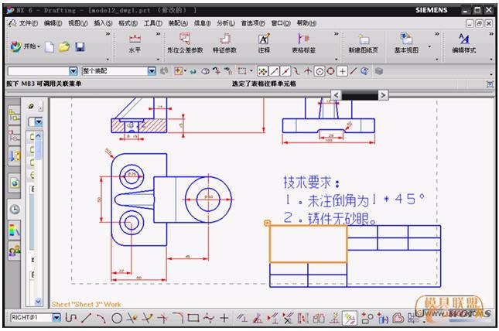Select the circle sketch tool in bottom toolbar
The height and width of the screenshot is (331, 499).
click(x=117, y=318)
